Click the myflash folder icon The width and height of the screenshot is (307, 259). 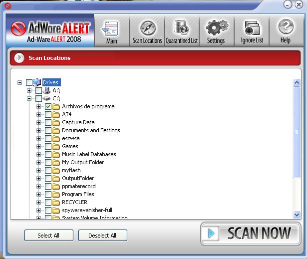(56, 170)
